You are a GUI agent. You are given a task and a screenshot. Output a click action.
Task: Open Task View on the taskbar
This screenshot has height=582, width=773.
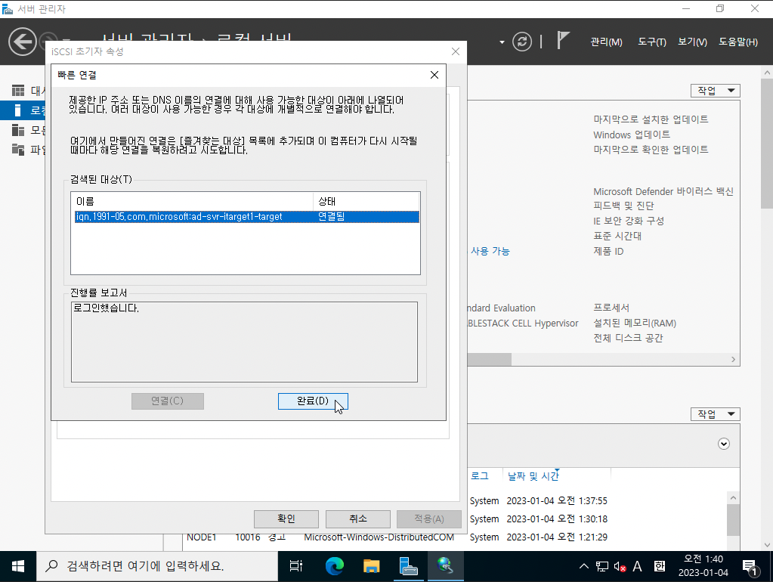[295, 566]
